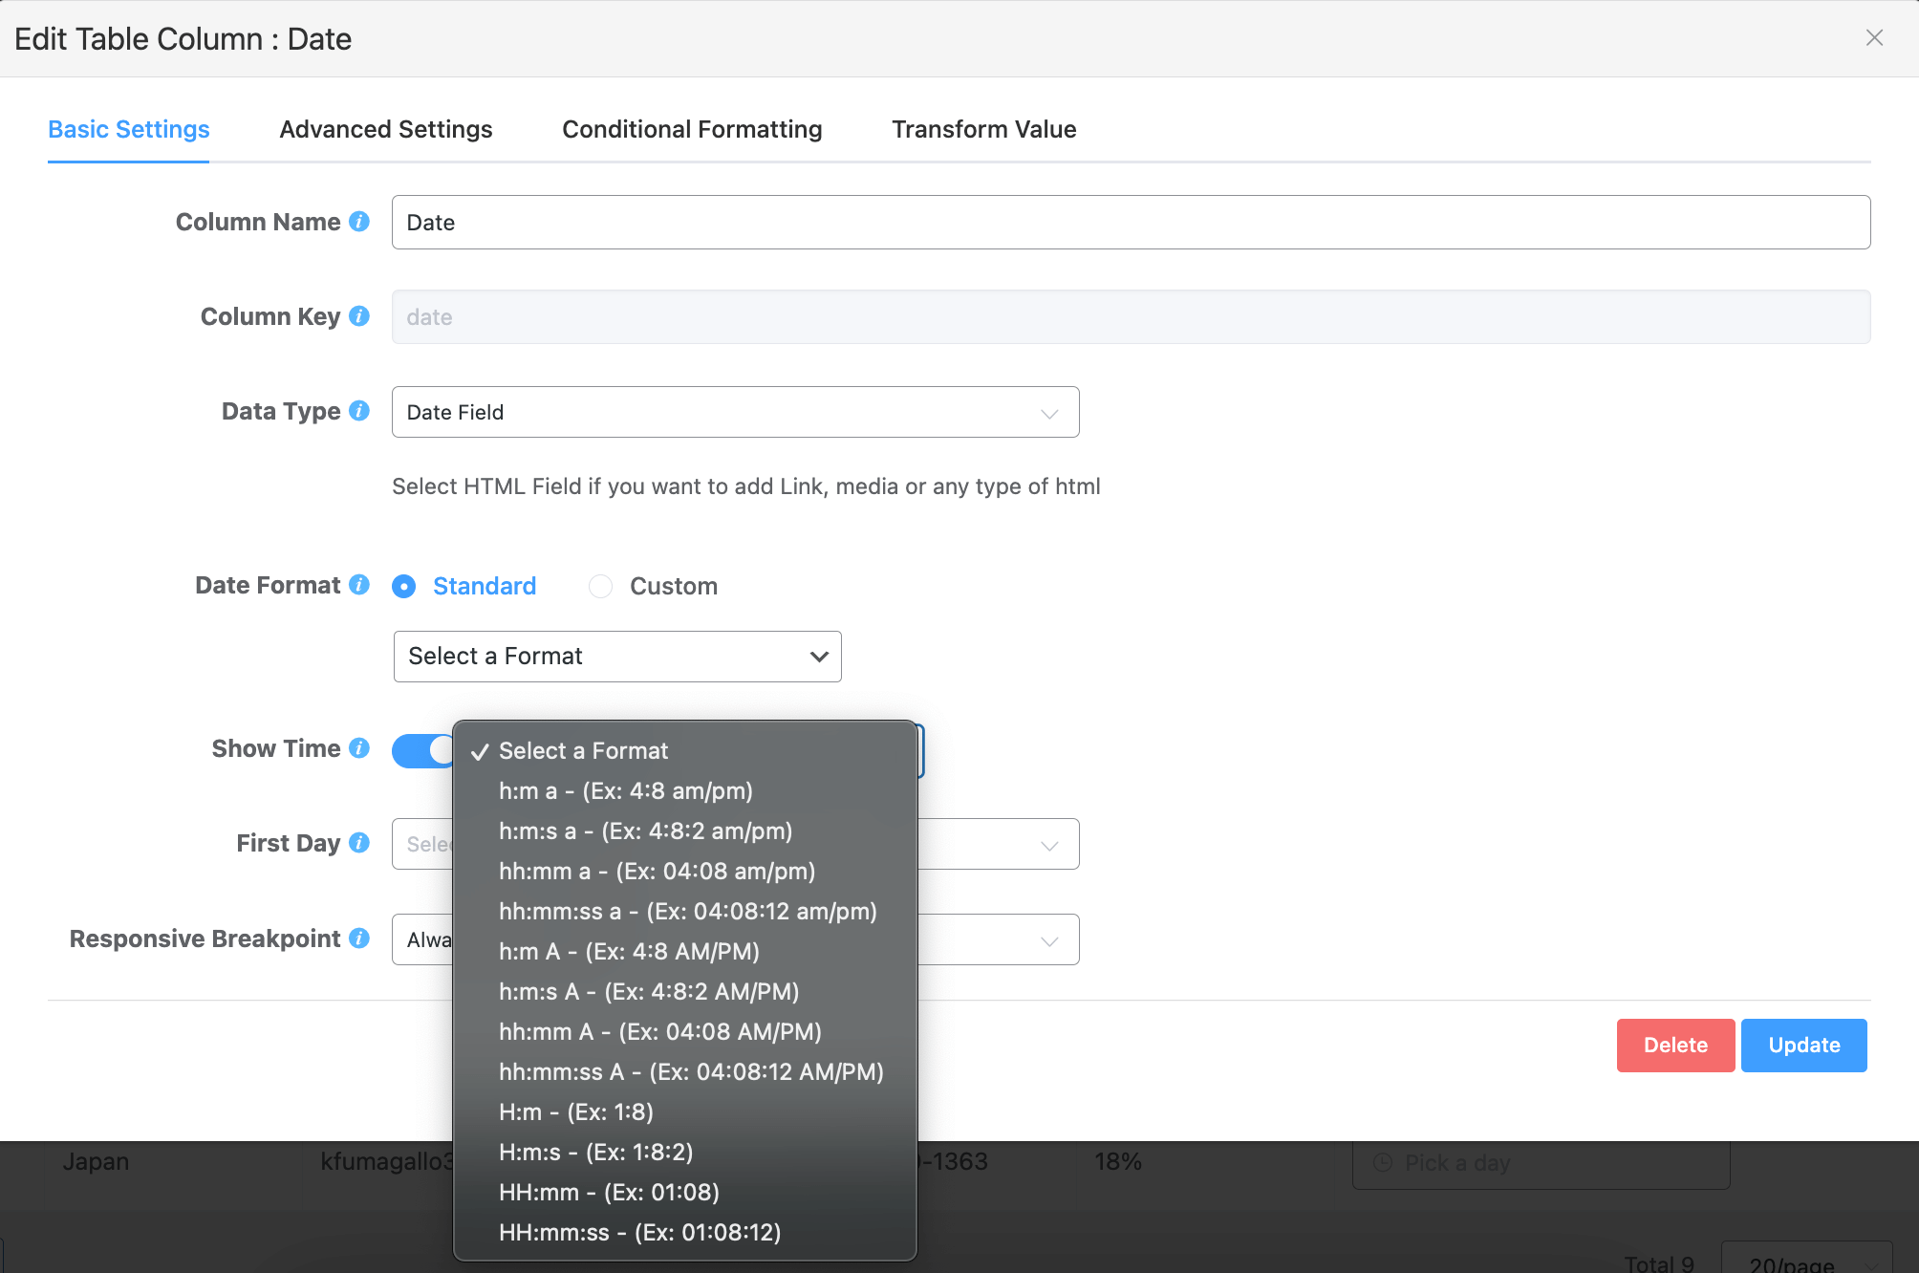This screenshot has width=1919, height=1273.
Task: Expand the Select a Format date dropdown
Action: click(x=616, y=657)
